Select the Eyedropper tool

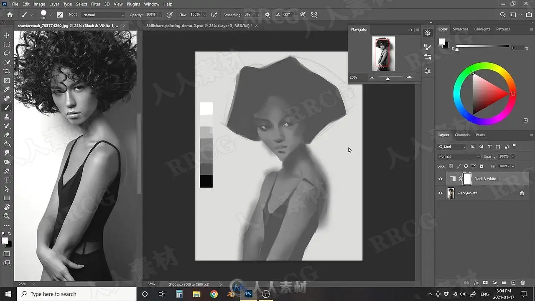7,89
